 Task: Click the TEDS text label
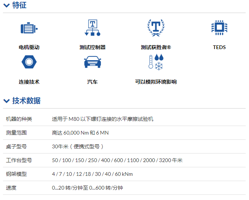(219, 47)
